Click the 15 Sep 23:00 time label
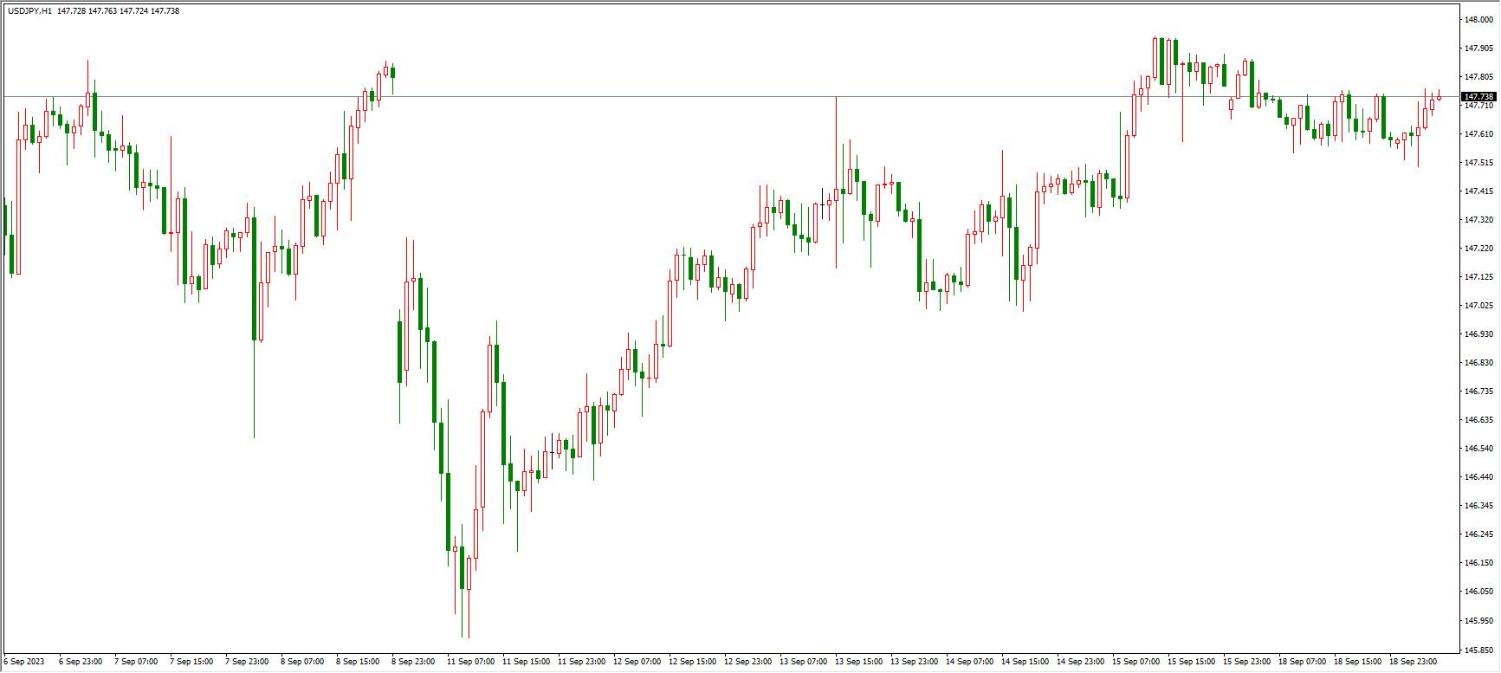1501x673 pixels. 1246,662
